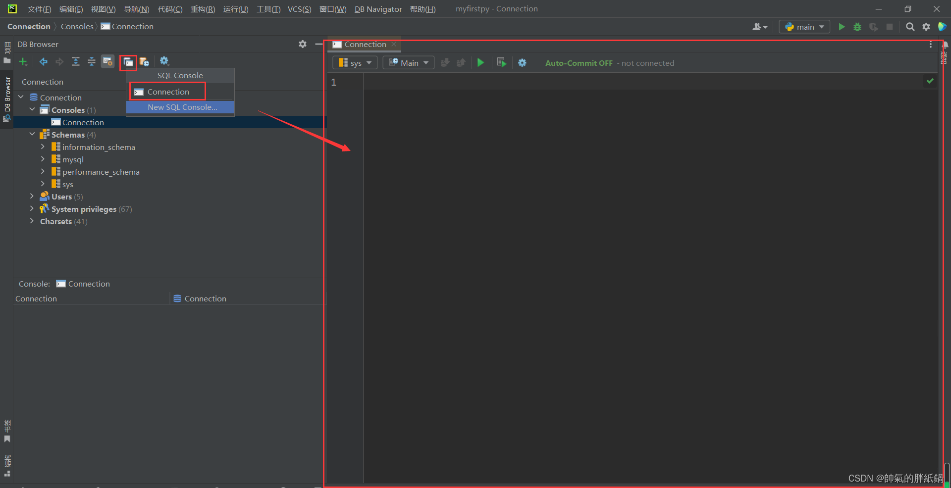Screen dimensions: 951x488
Task: Open IDE settings gear in top toolbar
Action: (926, 27)
